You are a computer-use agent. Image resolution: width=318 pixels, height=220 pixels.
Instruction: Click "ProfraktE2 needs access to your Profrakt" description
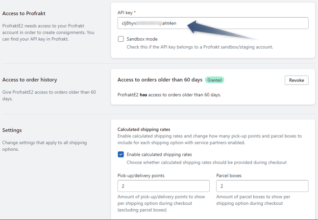[x=49, y=32]
